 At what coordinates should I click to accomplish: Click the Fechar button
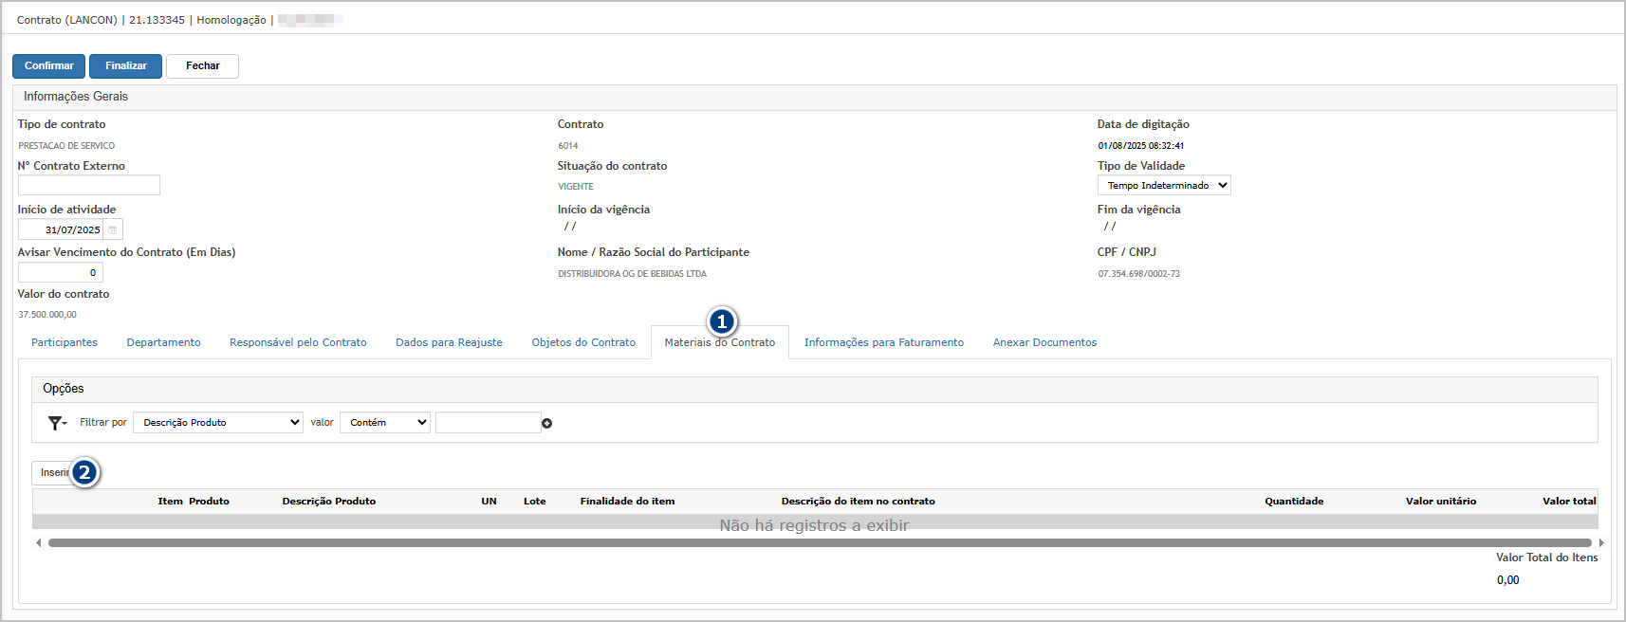tap(202, 66)
